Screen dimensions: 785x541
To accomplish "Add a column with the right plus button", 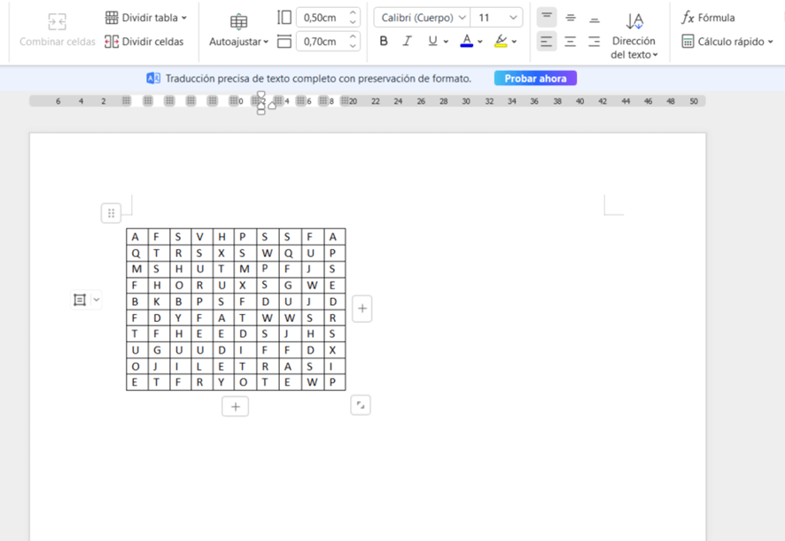I will point(362,309).
